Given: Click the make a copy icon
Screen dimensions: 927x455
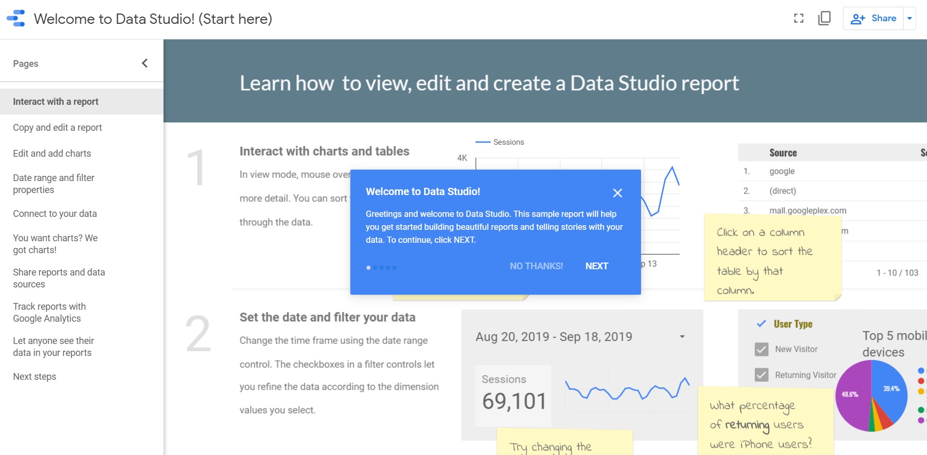Looking at the screenshot, I should point(824,19).
